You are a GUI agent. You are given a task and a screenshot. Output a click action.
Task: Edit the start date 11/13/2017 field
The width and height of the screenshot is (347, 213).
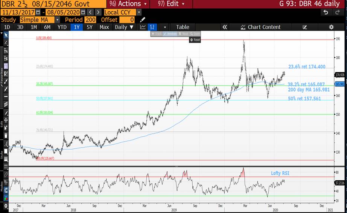coord(18,12)
